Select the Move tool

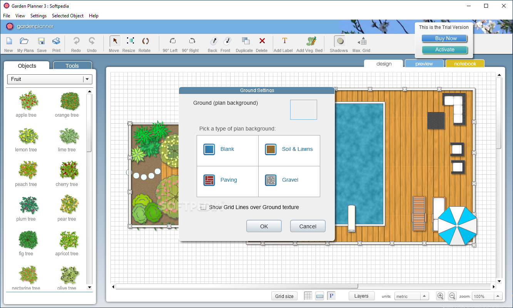pos(114,41)
